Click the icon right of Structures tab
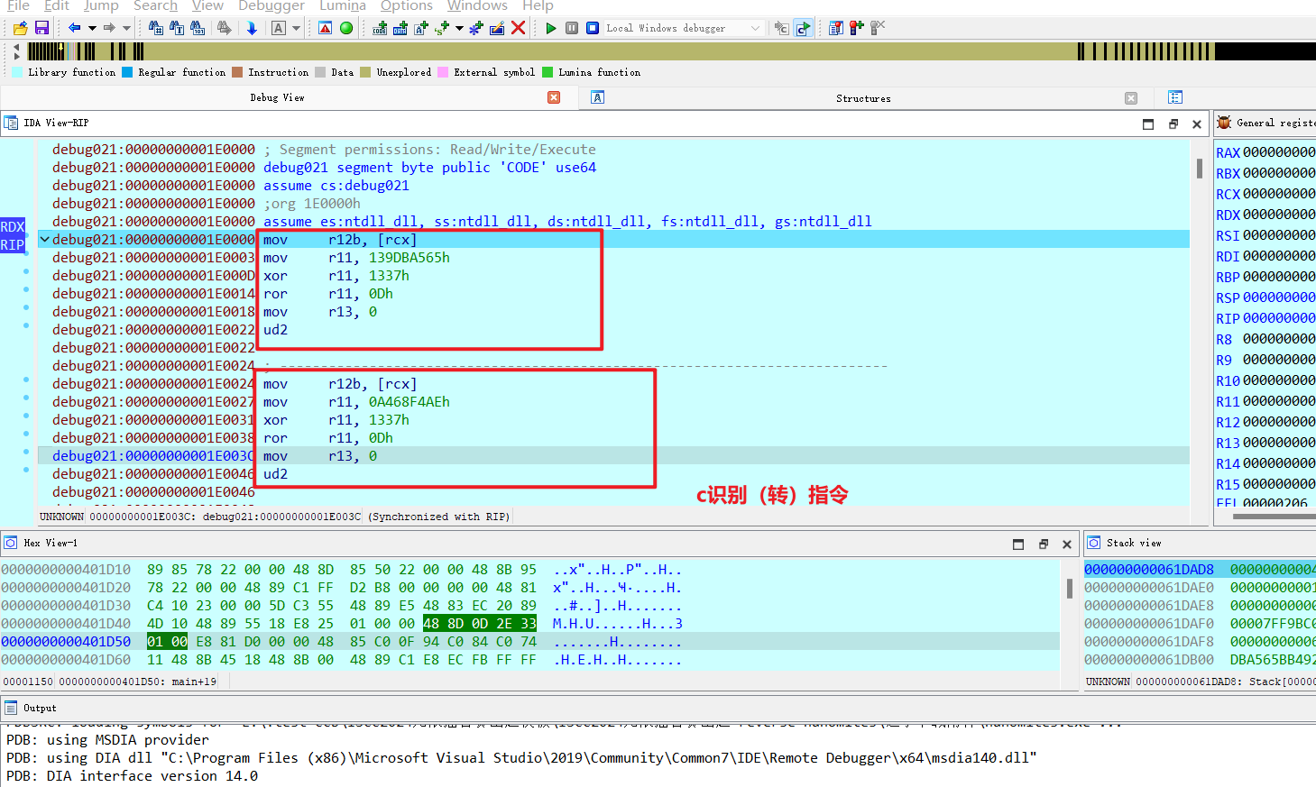The height and width of the screenshot is (787, 1316). tap(1175, 97)
